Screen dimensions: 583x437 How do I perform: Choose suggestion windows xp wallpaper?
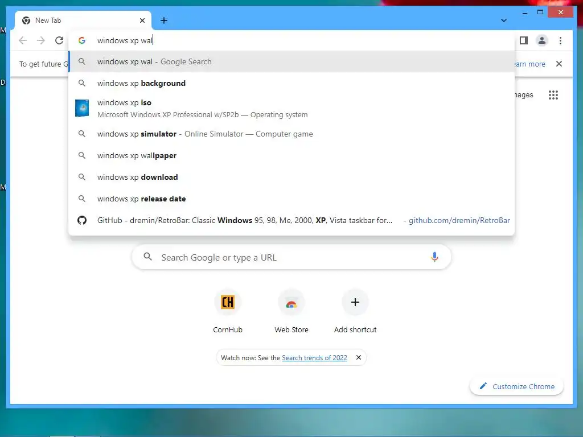pos(291,155)
